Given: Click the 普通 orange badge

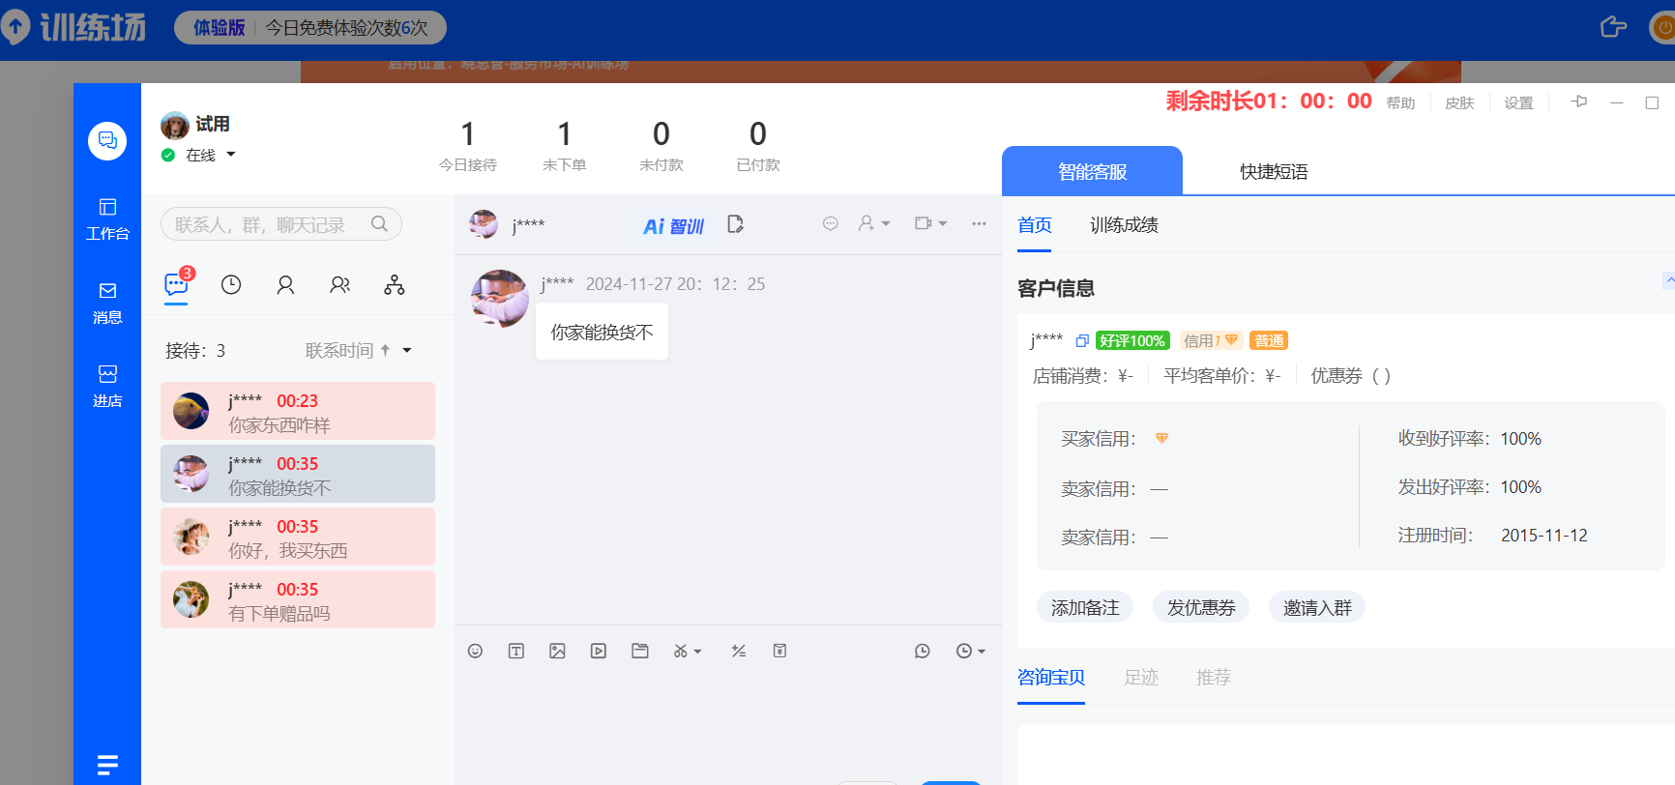Looking at the screenshot, I should point(1269,340).
